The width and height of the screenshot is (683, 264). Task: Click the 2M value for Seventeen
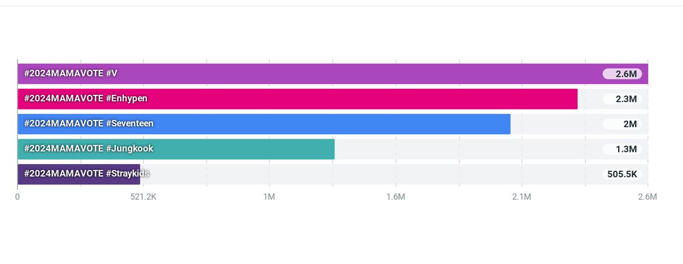click(x=623, y=124)
